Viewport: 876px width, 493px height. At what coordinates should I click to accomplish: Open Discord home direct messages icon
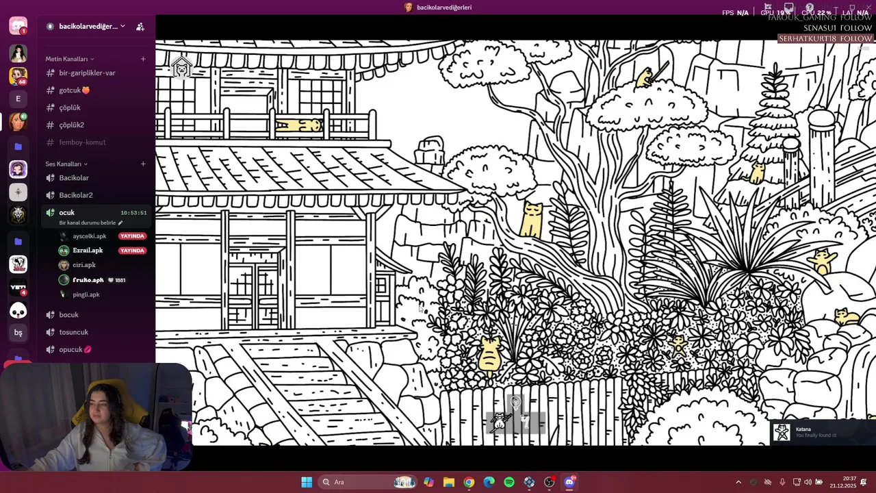point(18,26)
